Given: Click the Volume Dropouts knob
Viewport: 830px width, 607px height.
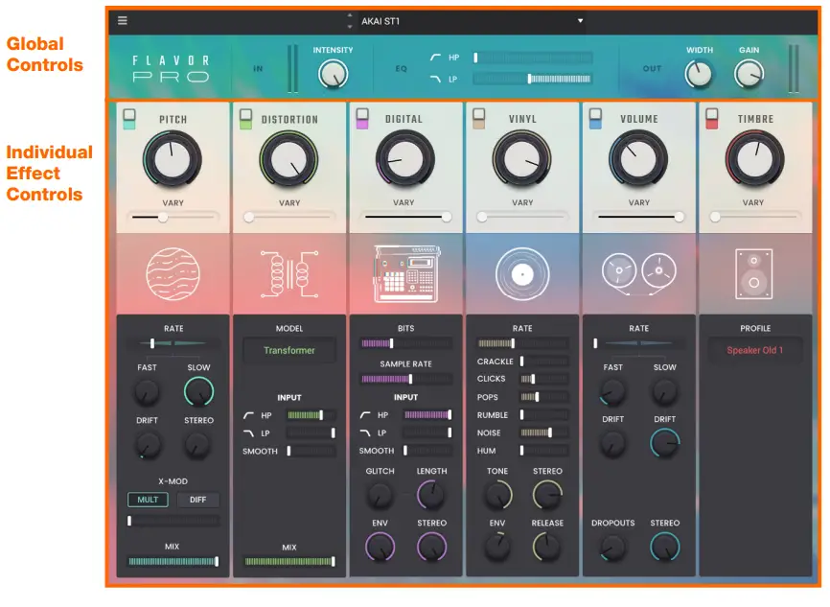Looking at the screenshot, I should (x=612, y=547).
